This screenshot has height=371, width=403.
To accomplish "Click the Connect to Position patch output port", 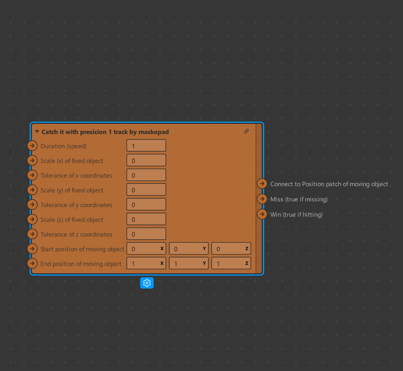I will pos(262,183).
